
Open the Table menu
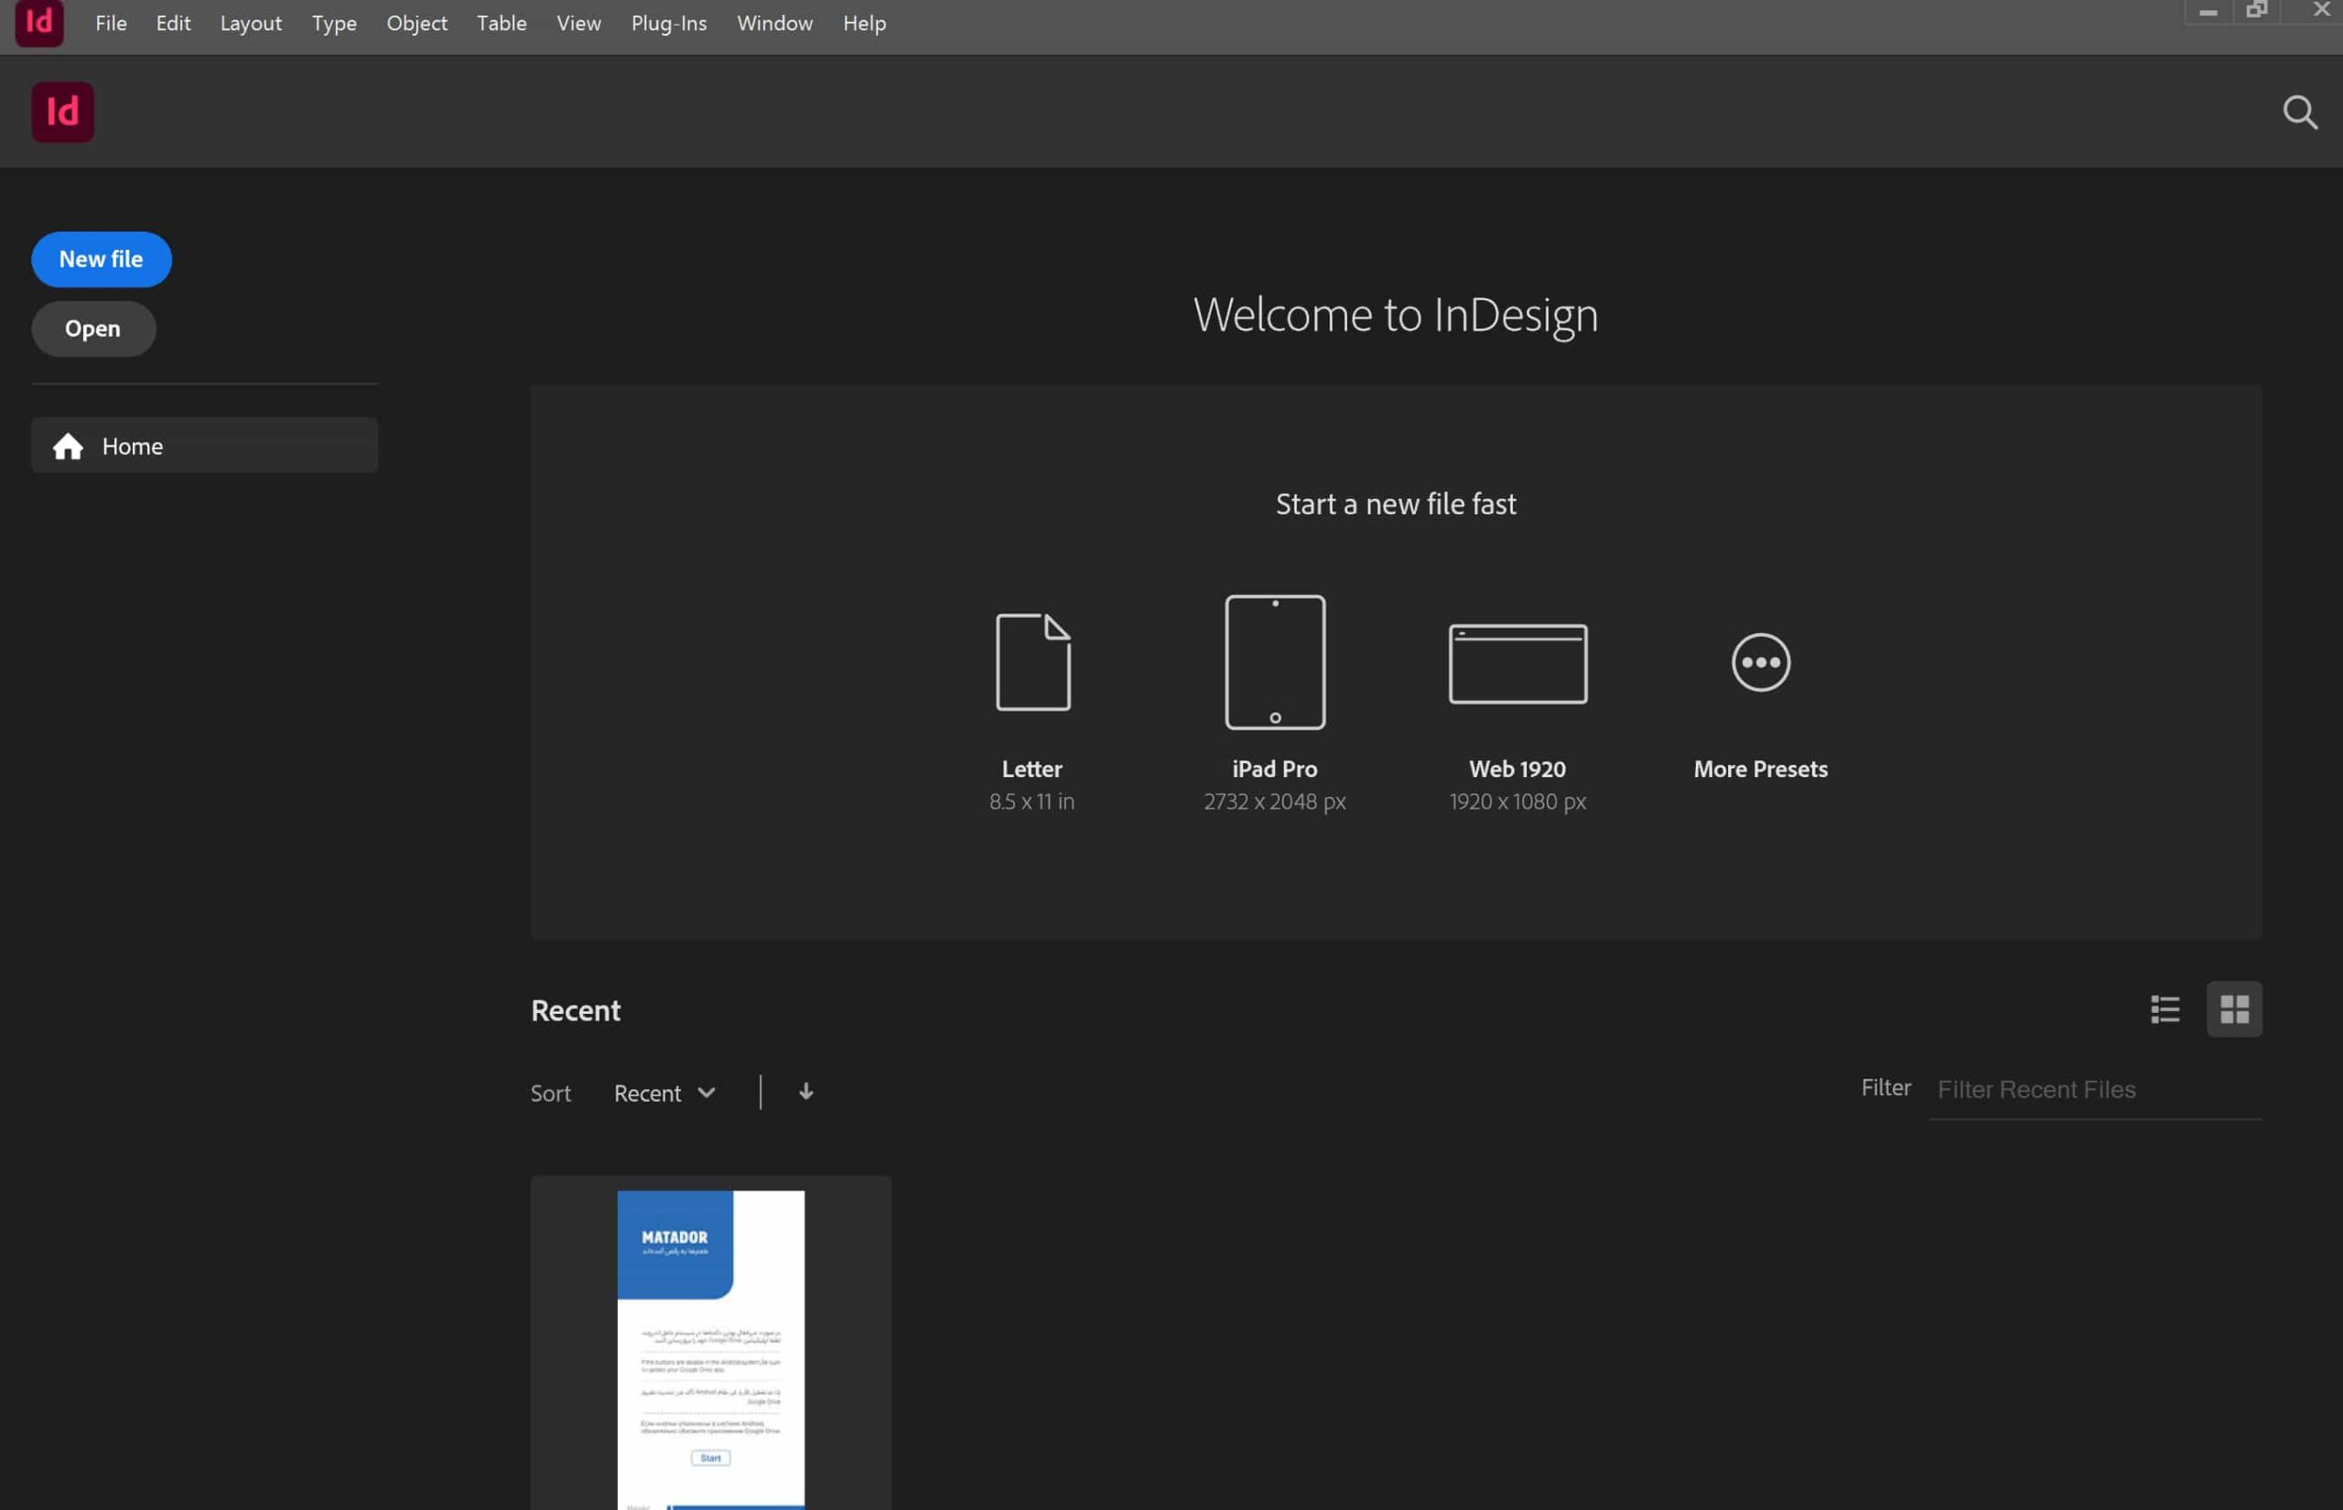pyautogui.click(x=502, y=23)
